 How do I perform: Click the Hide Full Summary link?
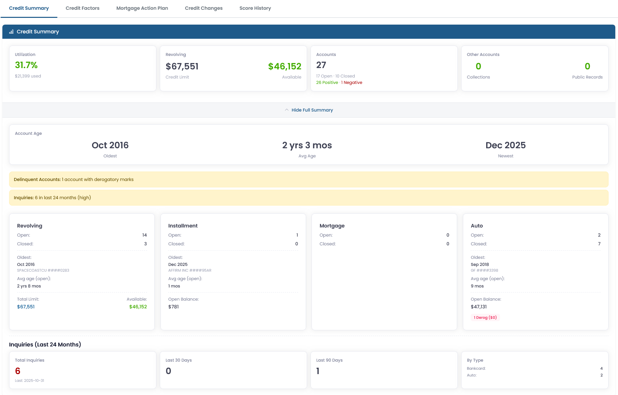click(x=312, y=110)
